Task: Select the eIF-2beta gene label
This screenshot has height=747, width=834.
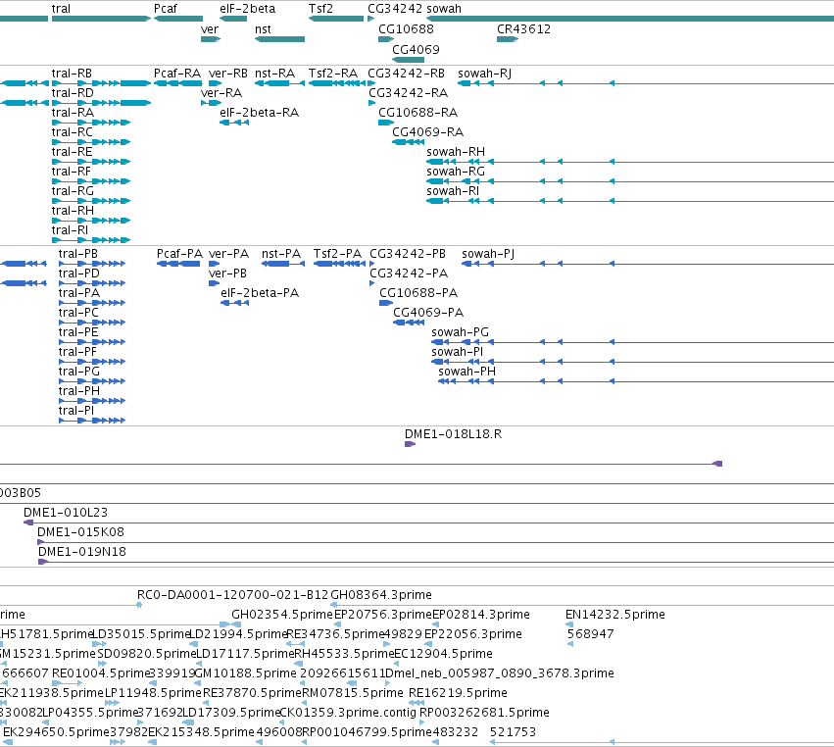Action: pos(247,9)
